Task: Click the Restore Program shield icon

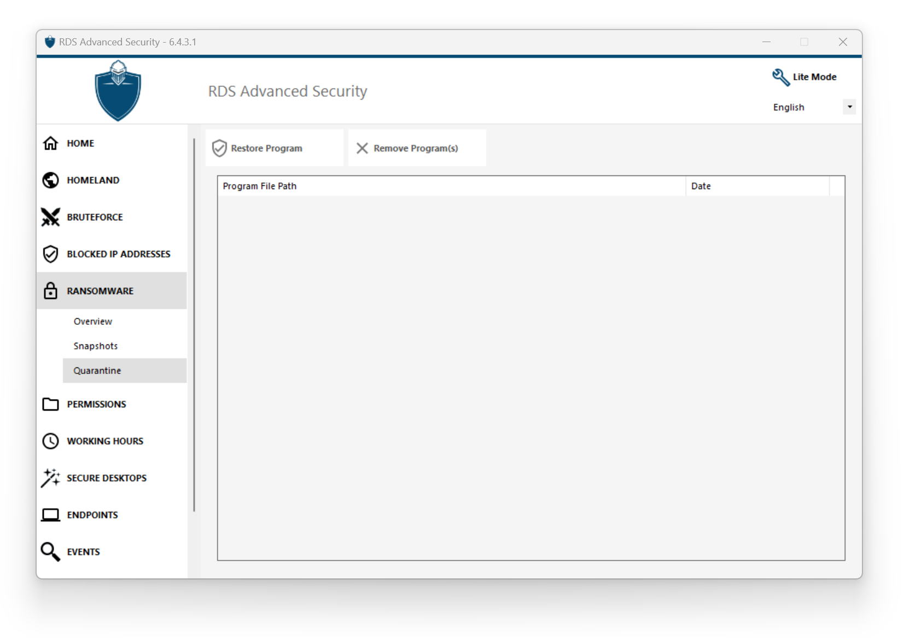Action: 219,148
